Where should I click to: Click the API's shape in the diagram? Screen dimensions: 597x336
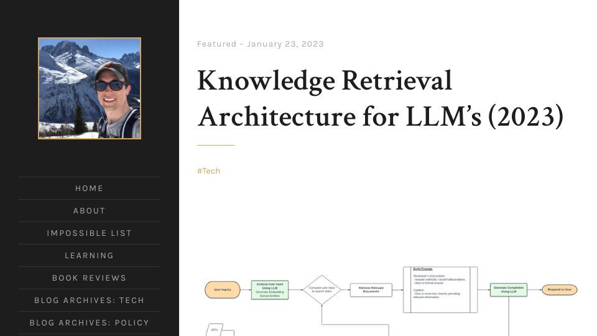[x=215, y=330]
